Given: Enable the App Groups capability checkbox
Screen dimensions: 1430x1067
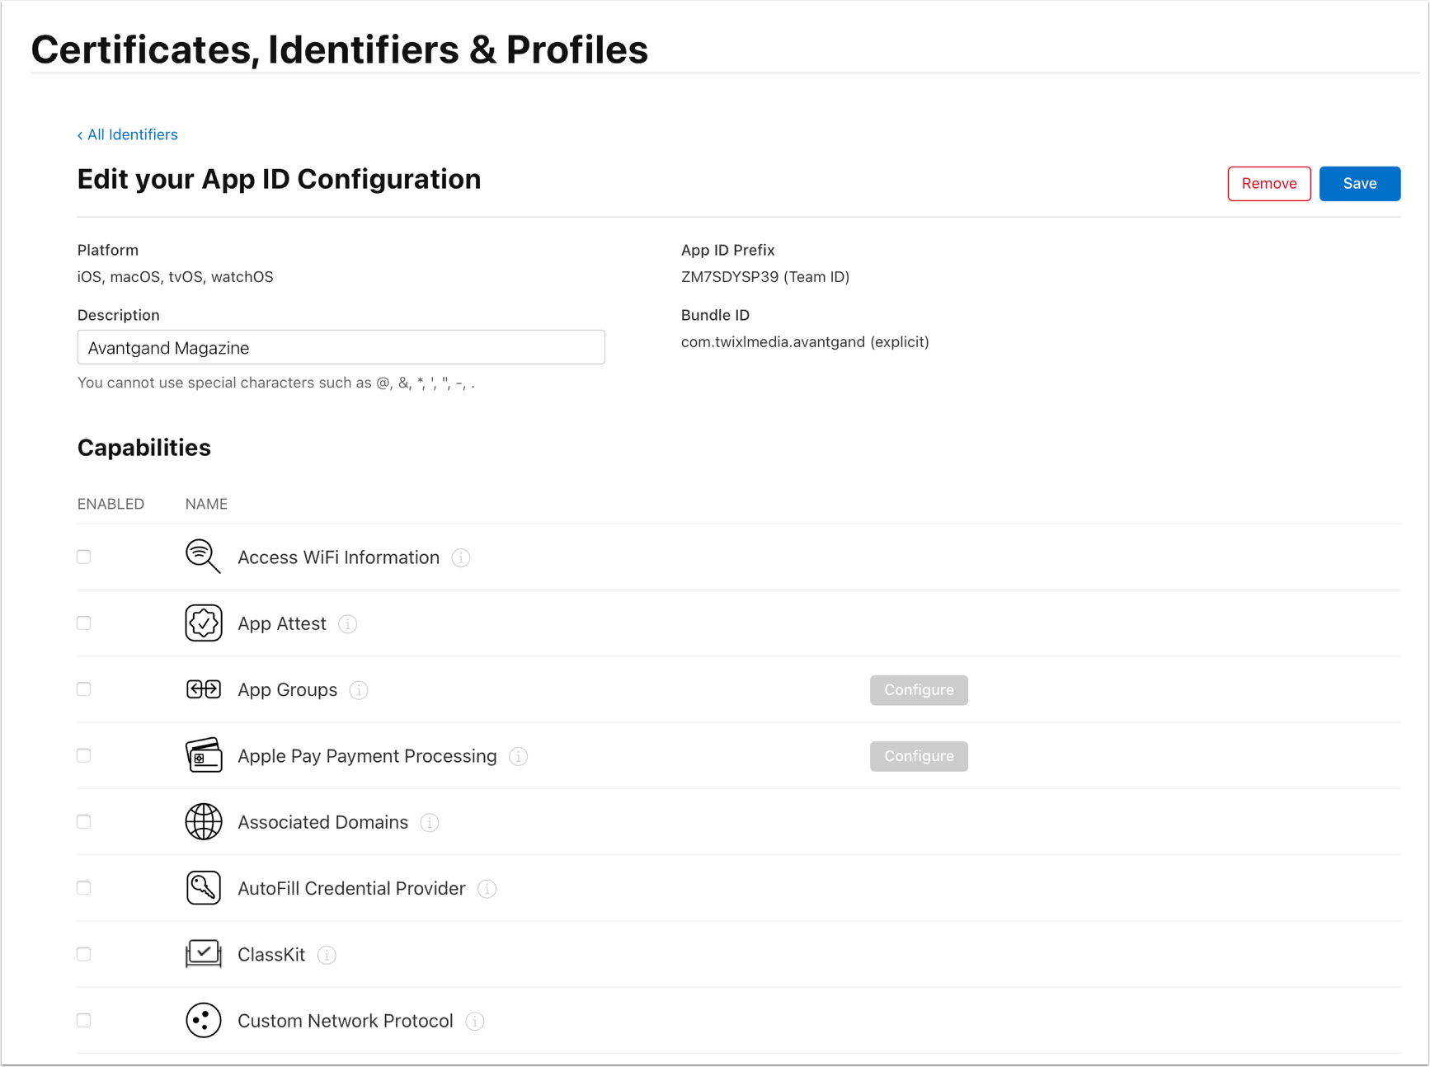Looking at the screenshot, I should 84,689.
